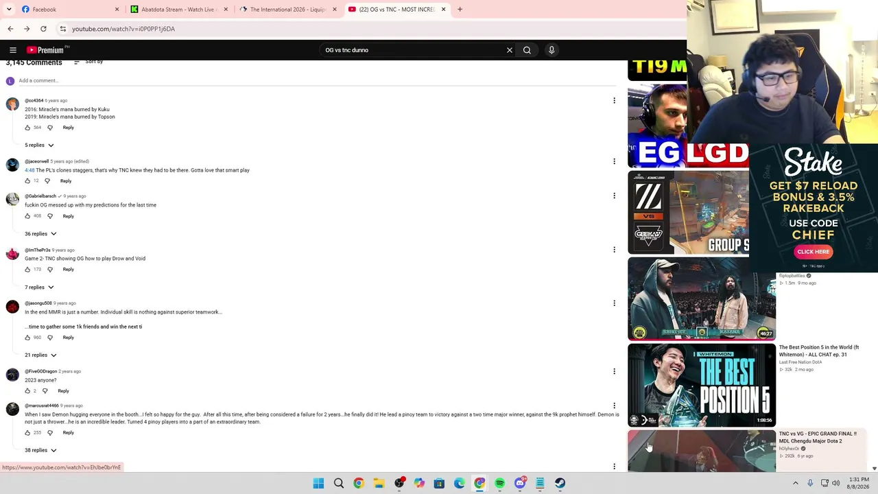
Task: Open Windows Start menu
Action: tap(318, 484)
